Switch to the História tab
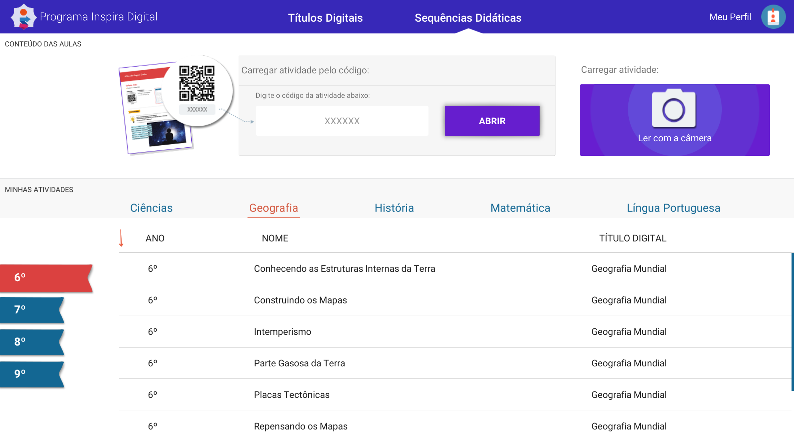The image size is (794, 446). click(x=394, y=208)
